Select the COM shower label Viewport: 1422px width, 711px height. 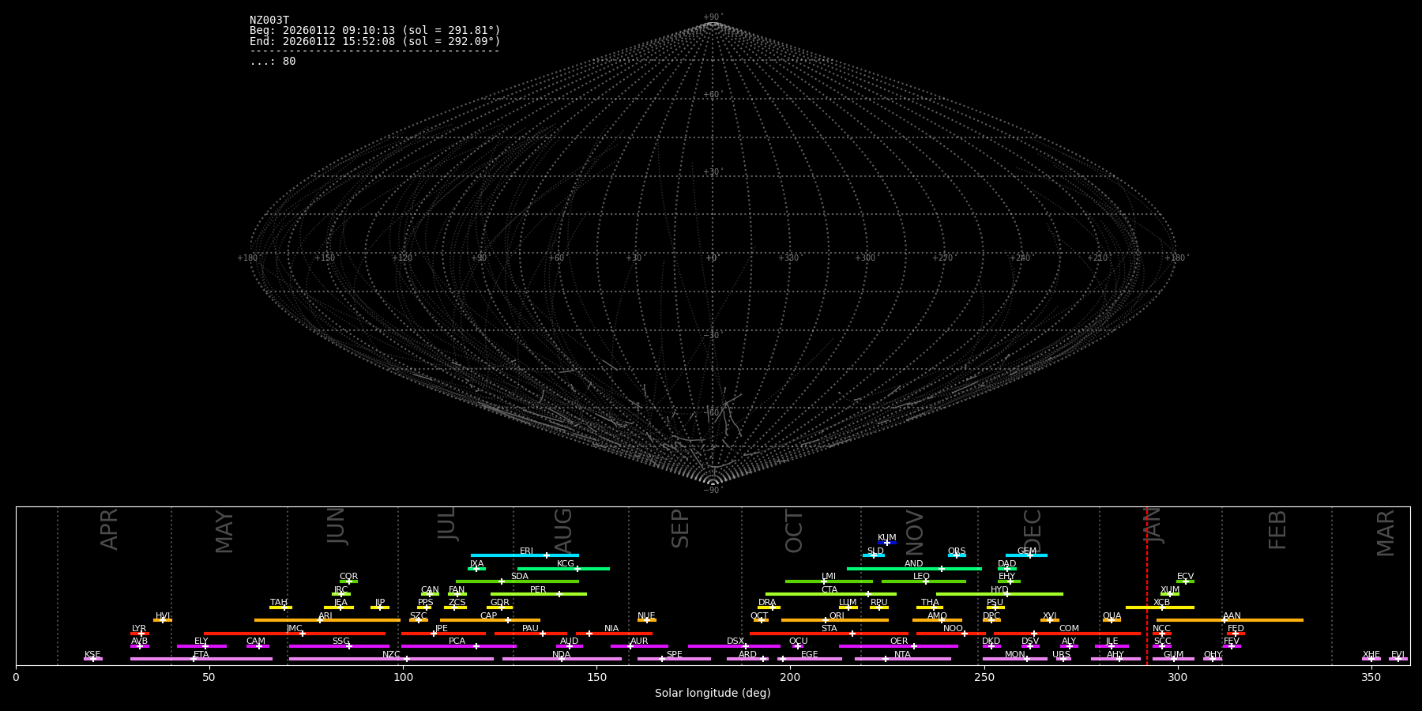(x=1069, y=629)
